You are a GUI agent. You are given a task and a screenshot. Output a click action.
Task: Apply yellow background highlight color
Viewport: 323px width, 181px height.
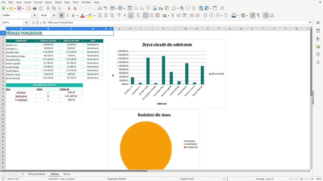[90, 16]
